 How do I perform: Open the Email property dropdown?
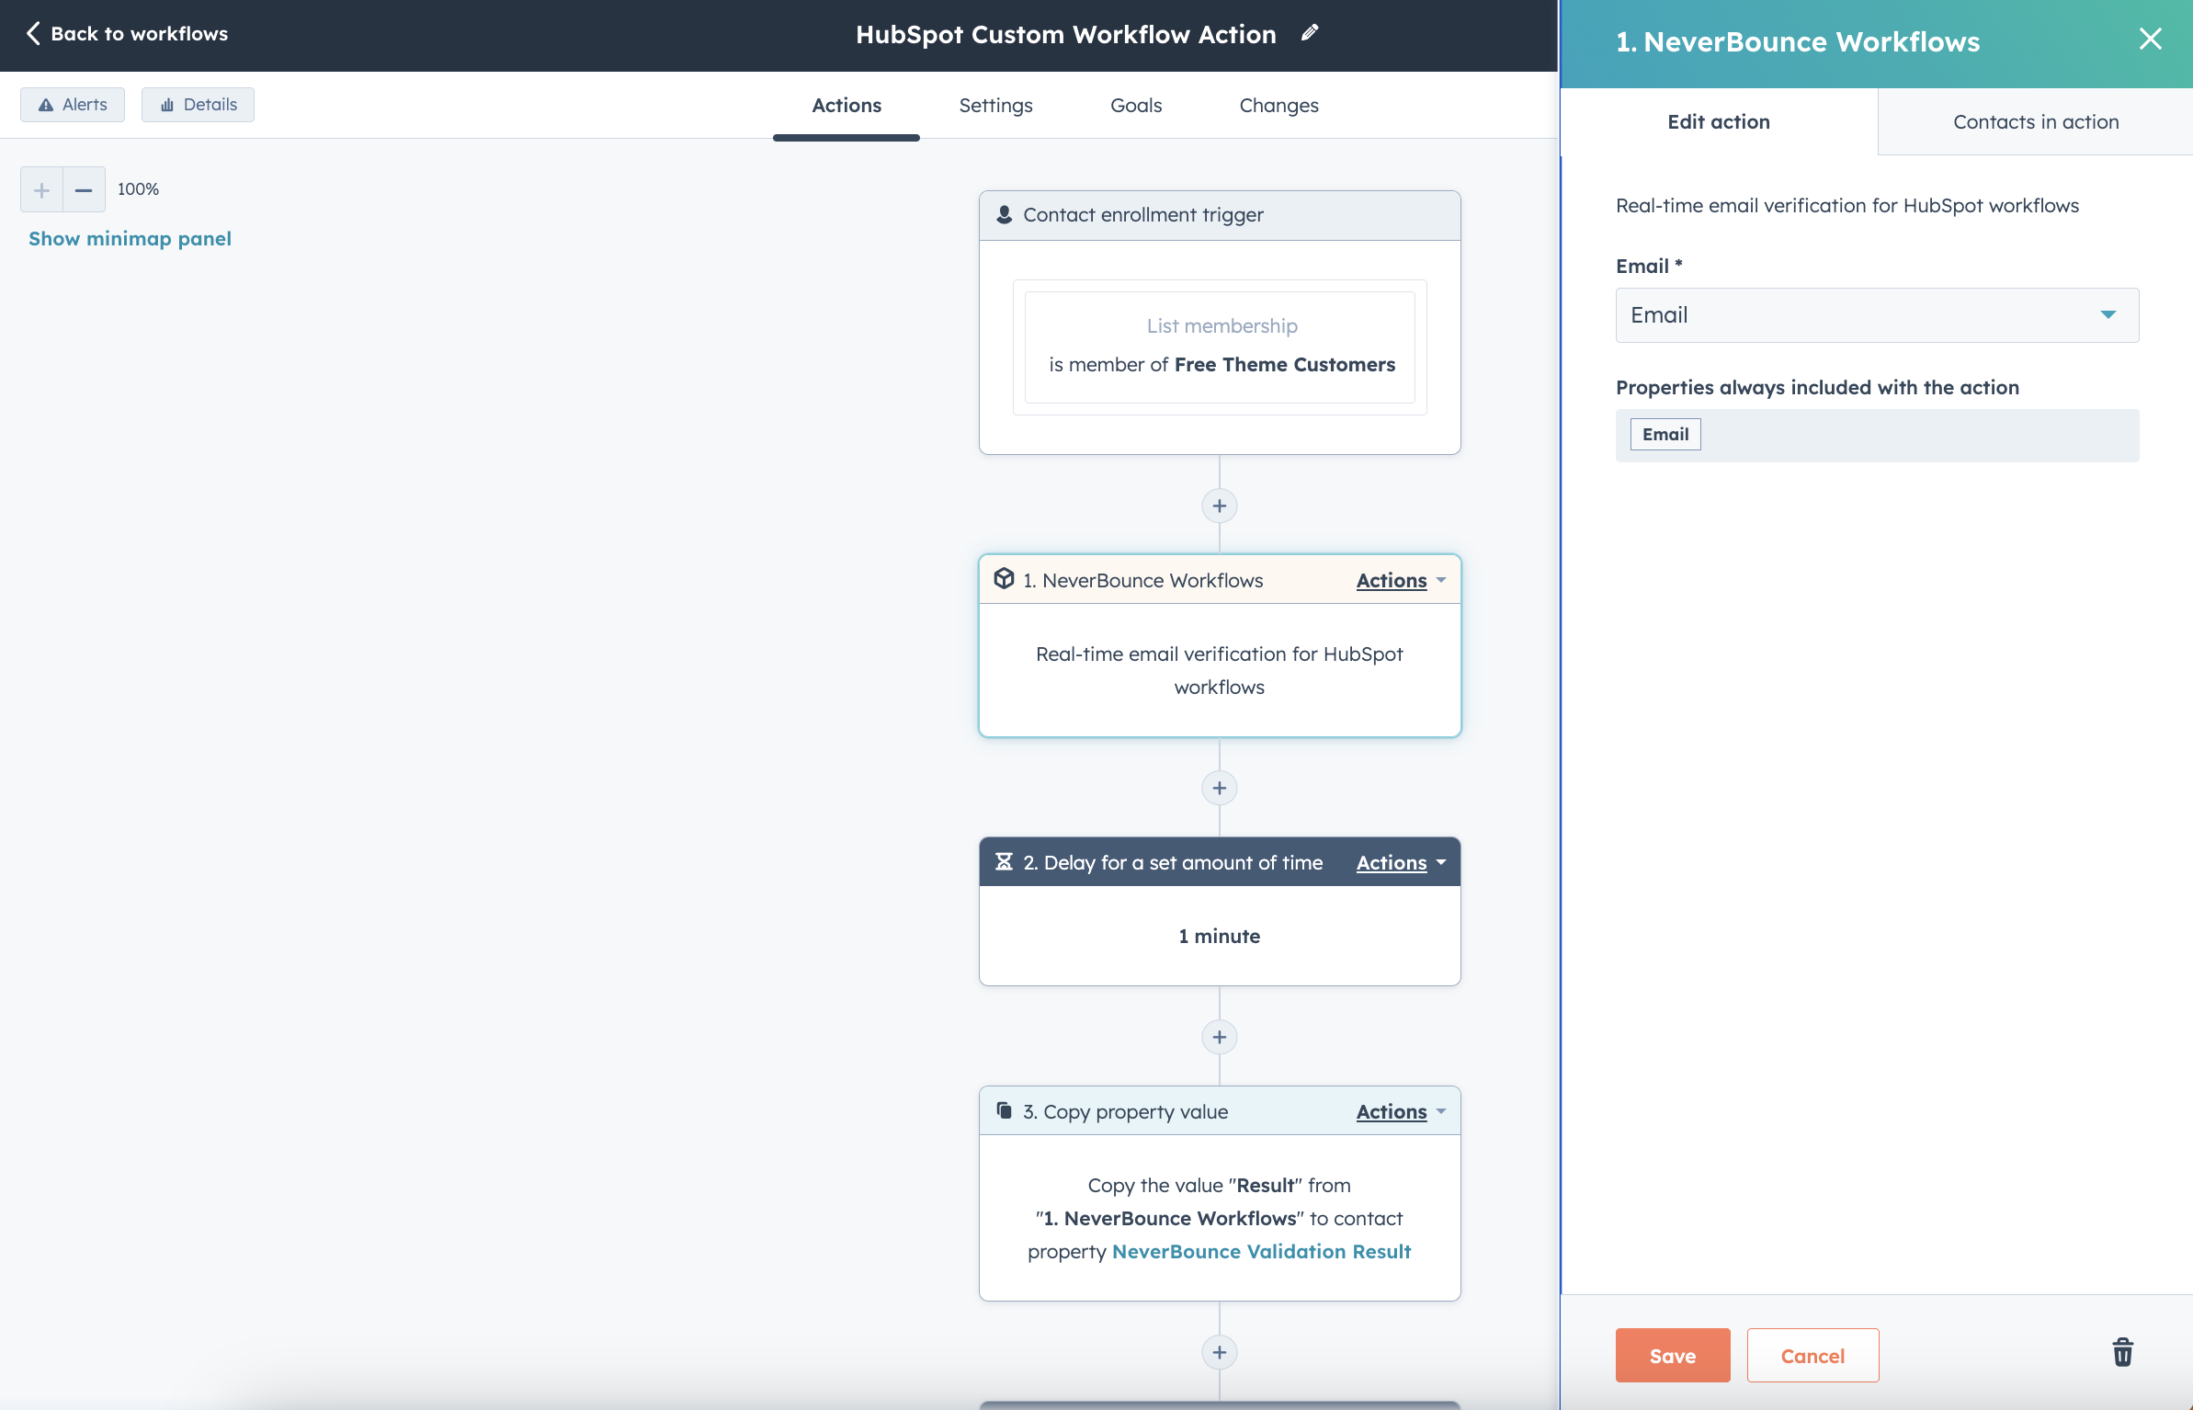tap(1877, 315)
